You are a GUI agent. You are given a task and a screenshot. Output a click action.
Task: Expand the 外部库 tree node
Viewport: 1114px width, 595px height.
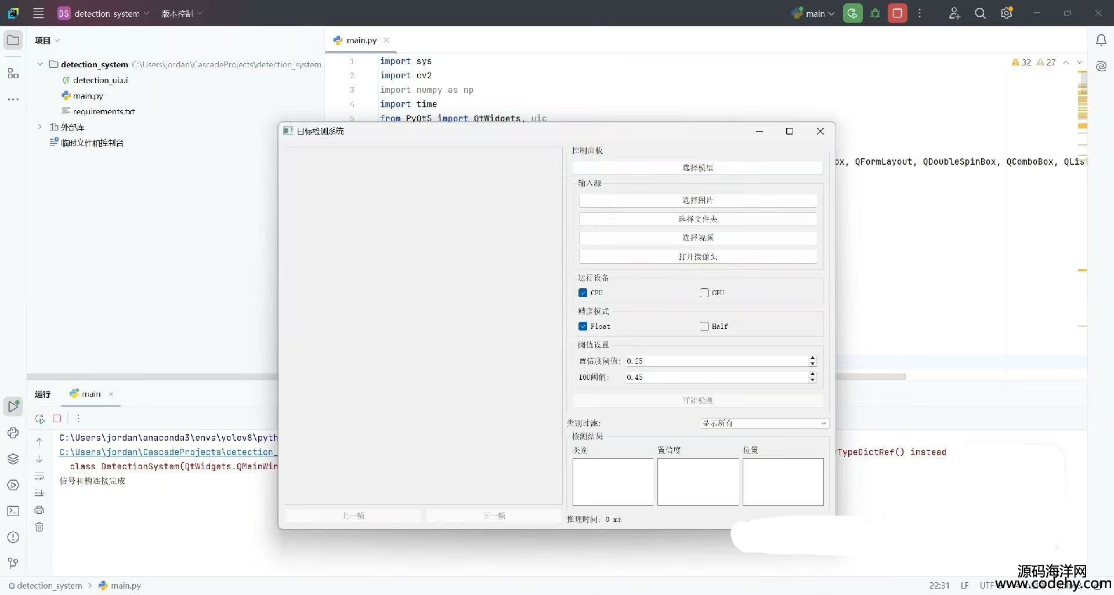coord(40,127)
